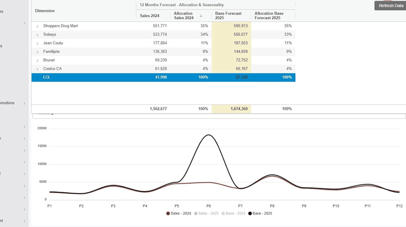The height and width of the screenshot is (227, 406).
Task: Edit Base Forecast cell 556,077
Action: point(231,34)
